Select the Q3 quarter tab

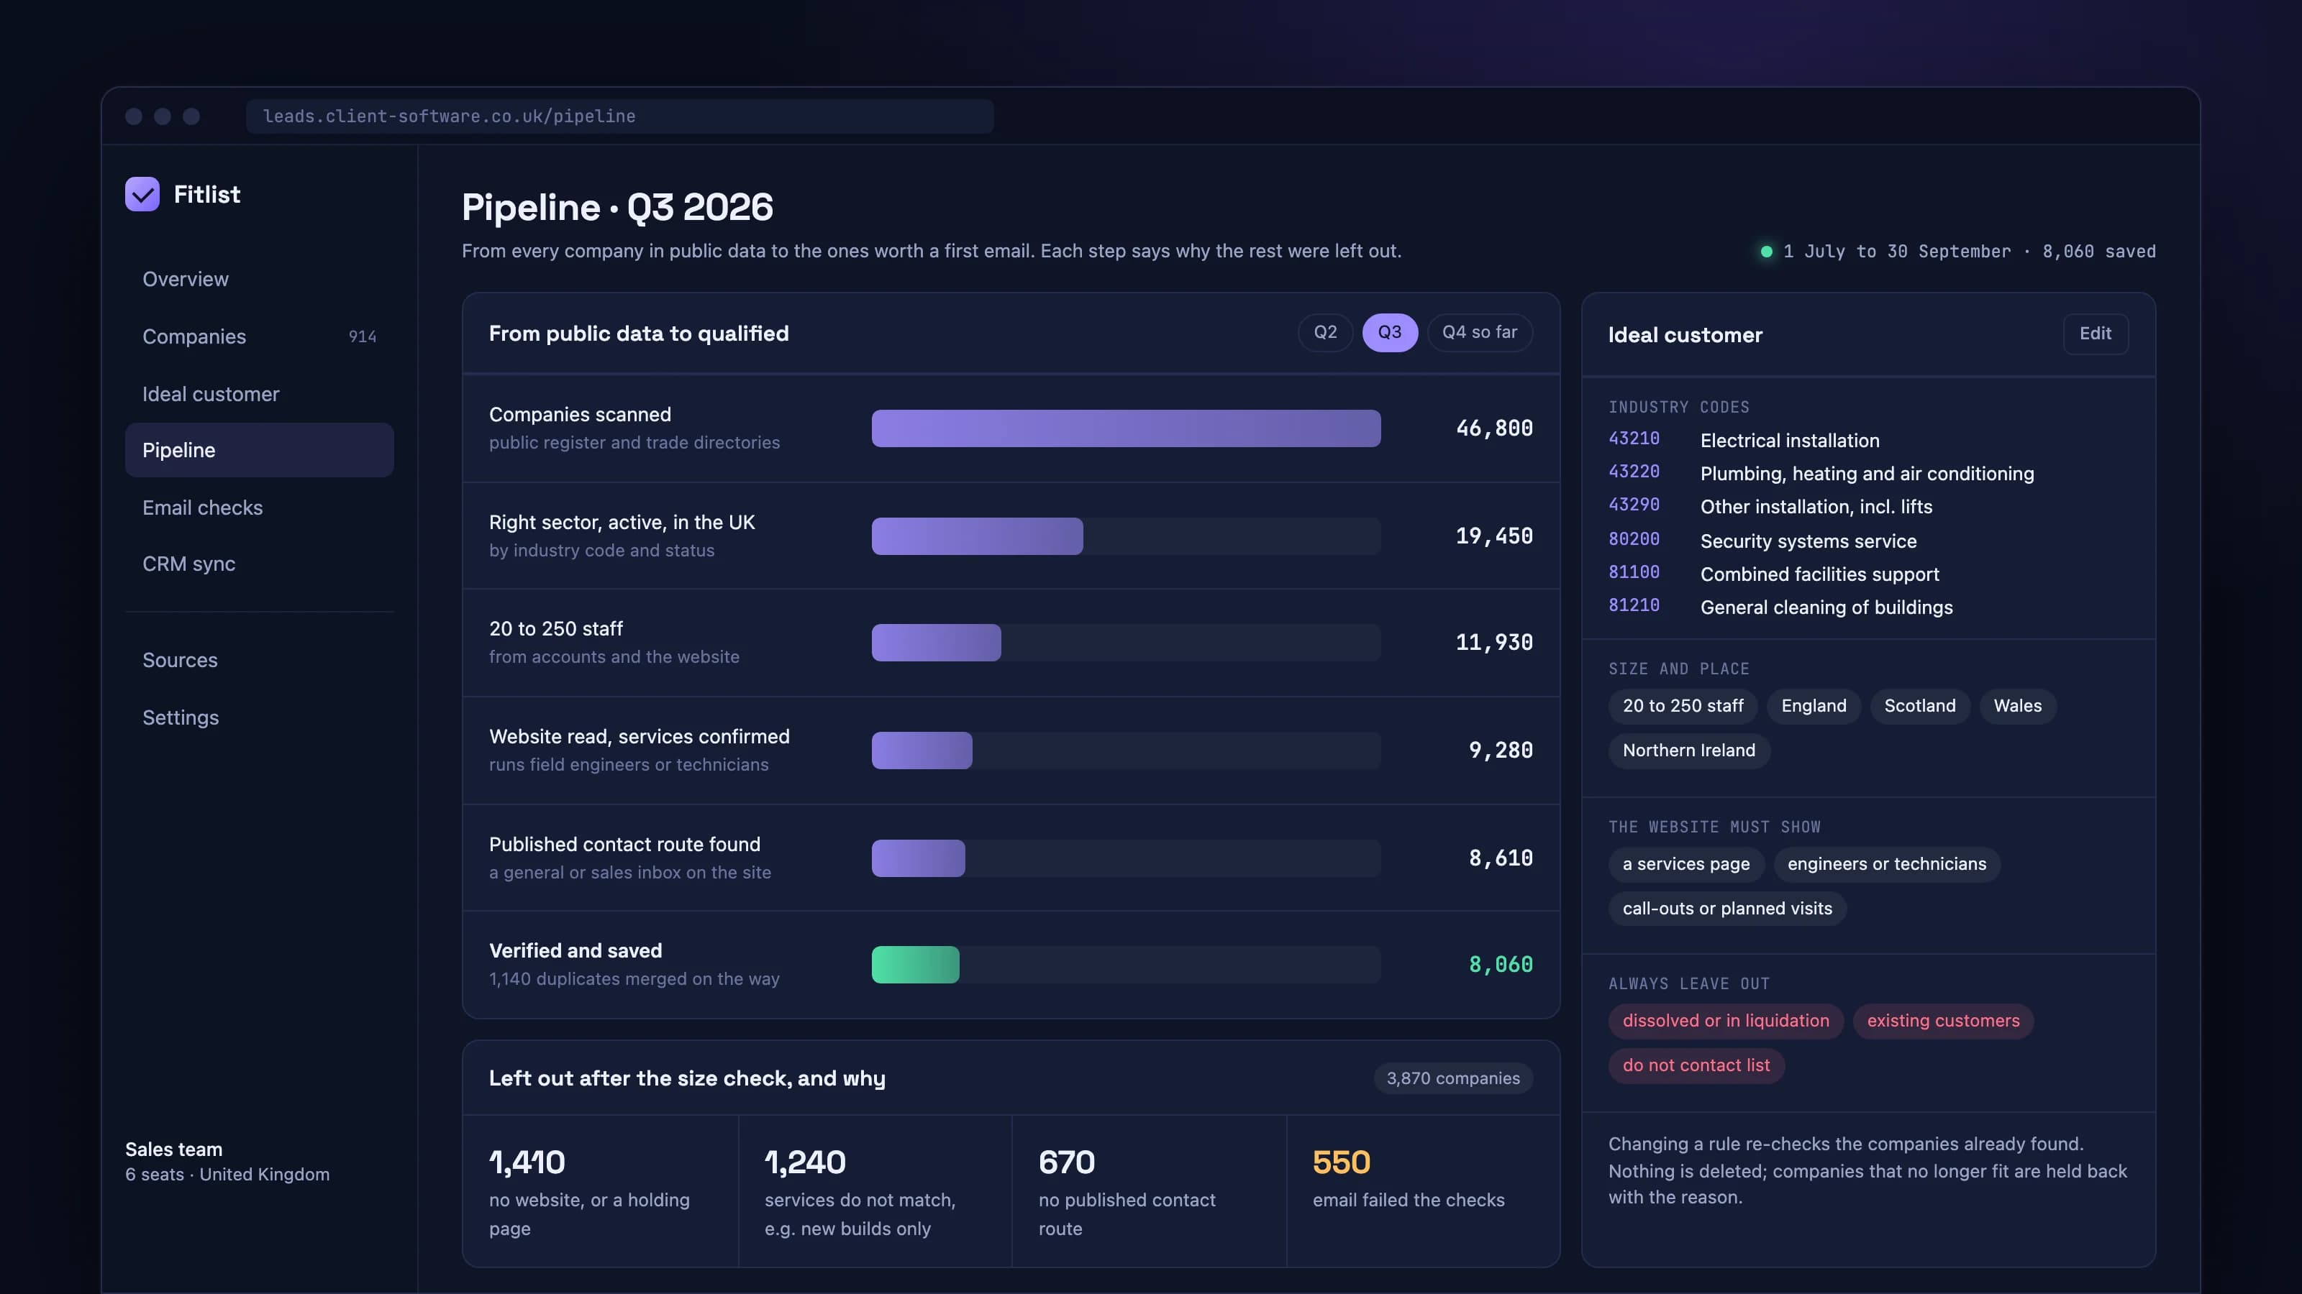point(1390,332)
